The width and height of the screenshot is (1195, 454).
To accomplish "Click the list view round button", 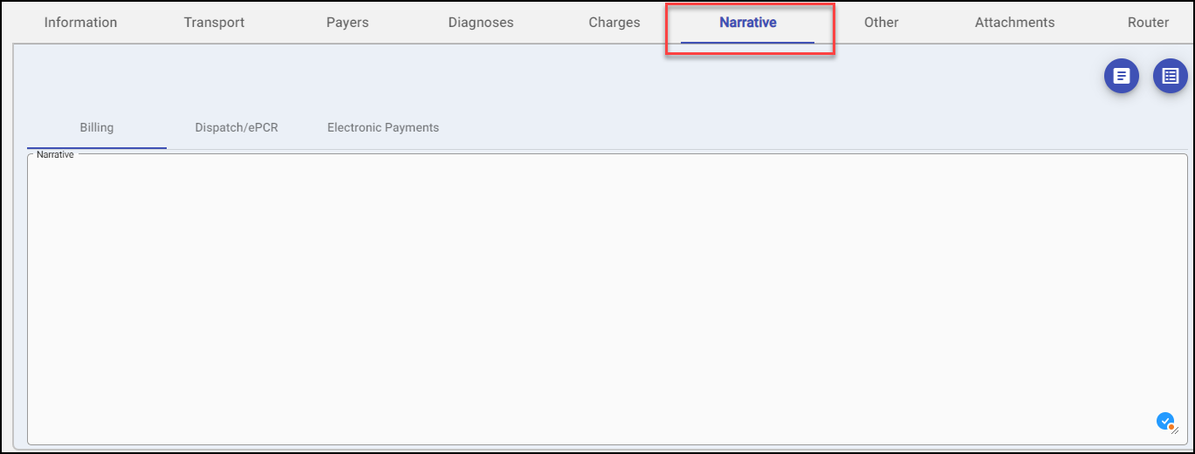I will pos(1171,77).
